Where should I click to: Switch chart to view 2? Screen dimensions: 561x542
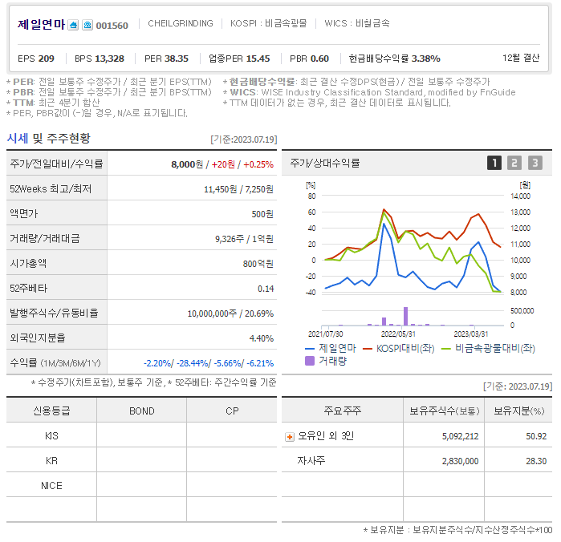tap(514, 163)
